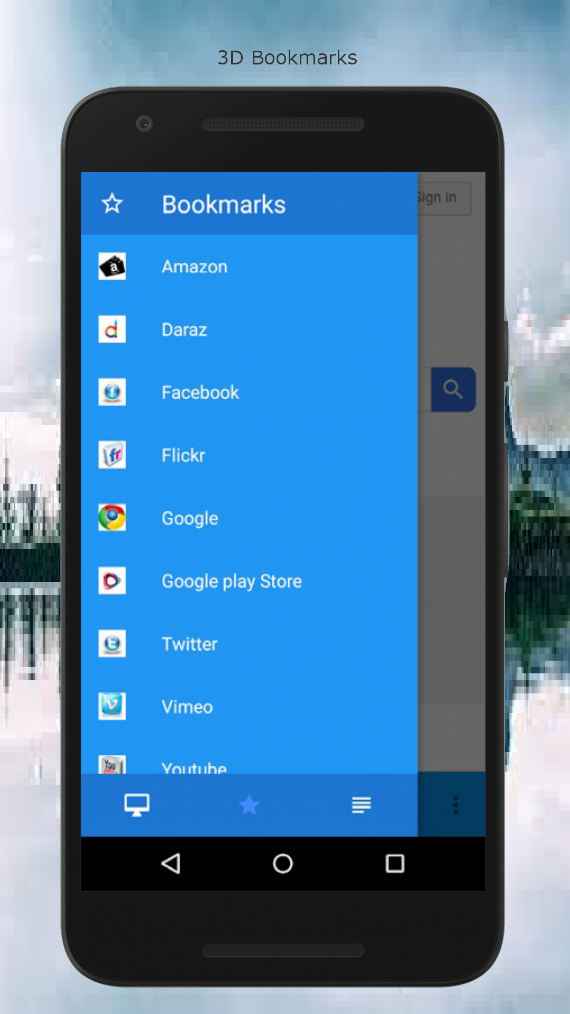Tap the Android back navigation button
Screen dimensions: 570x1014
click(x=171, y=864)
